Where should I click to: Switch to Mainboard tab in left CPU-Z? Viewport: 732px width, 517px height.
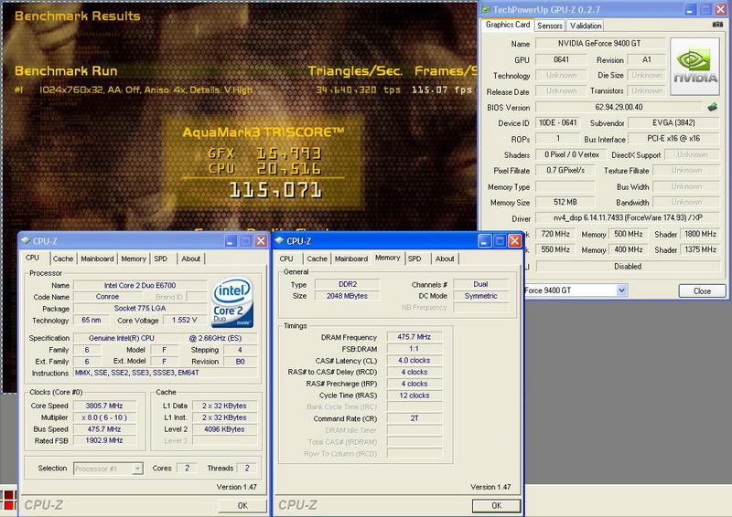(97, 258)
